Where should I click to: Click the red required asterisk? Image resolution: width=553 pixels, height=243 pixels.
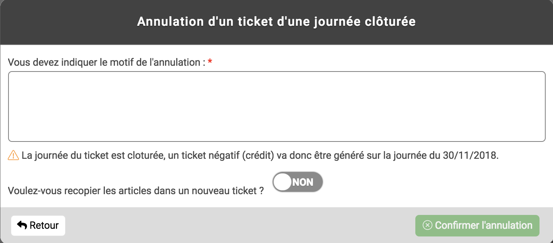pyautogui.click(x=210, y=62)
